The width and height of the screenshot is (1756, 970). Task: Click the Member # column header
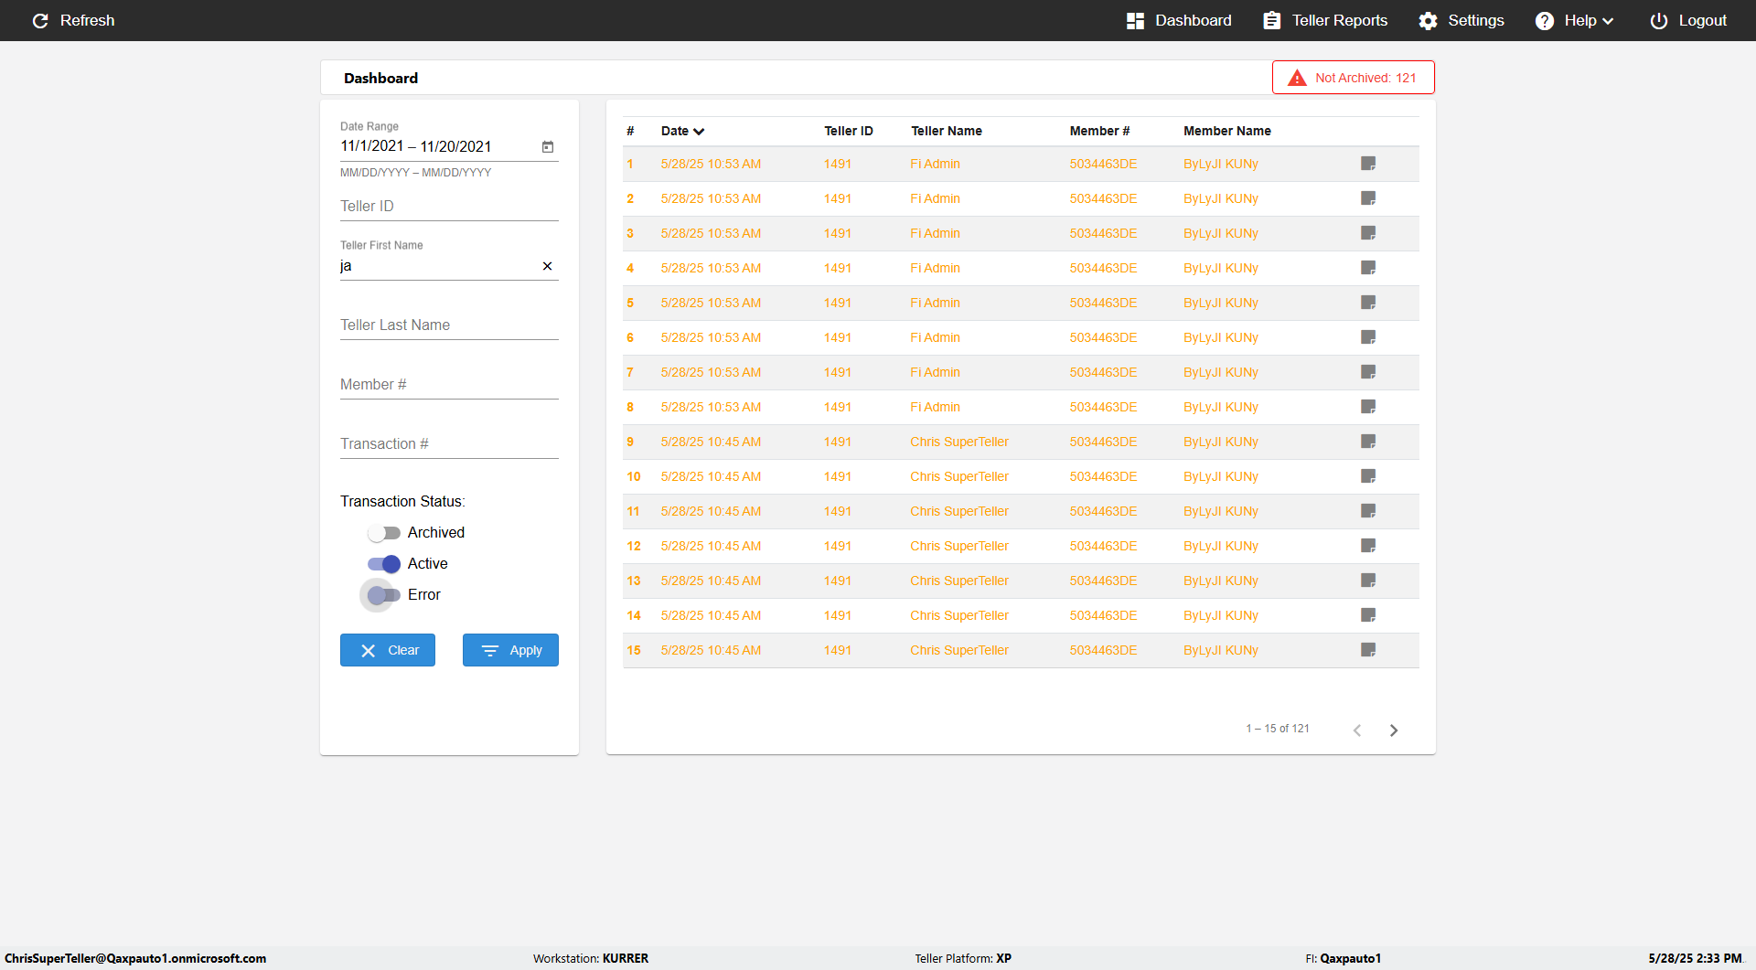point(1100,131)
